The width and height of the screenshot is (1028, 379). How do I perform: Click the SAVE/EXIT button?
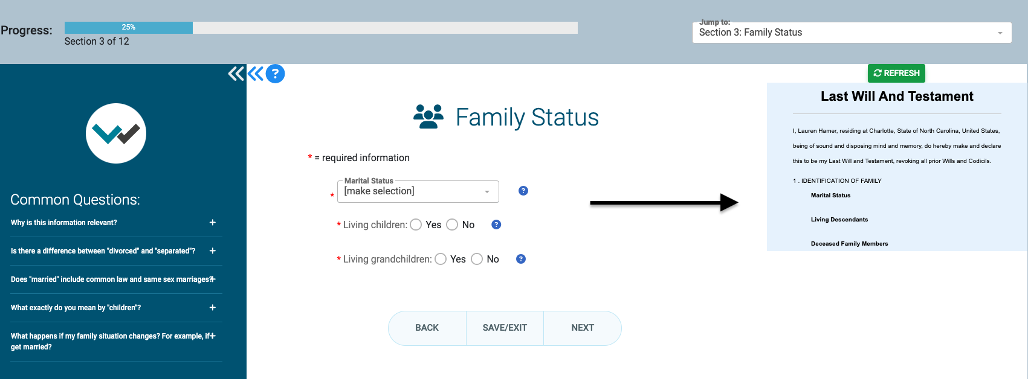(504, 328)
